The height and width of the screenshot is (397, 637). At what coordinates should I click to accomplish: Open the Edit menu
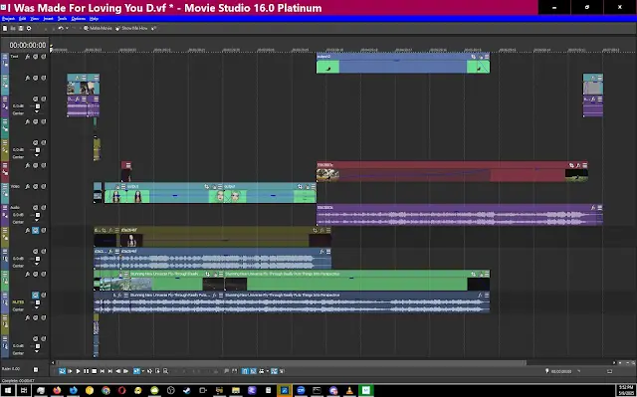(x=22, y=19)
